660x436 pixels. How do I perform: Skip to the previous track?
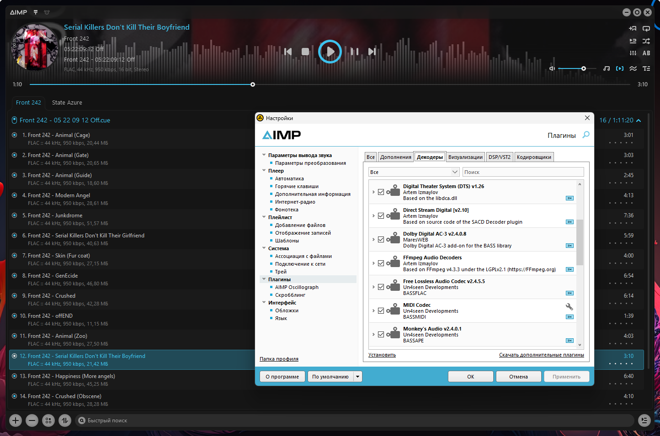pos(288,52)
